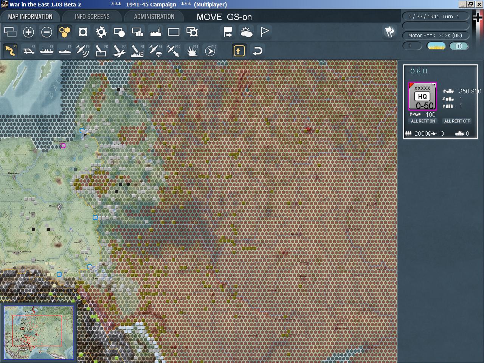Click the manpower value 20000
The height and width of the screenshot is (363, 484).
pyautogui.click(x=423, y=133)
